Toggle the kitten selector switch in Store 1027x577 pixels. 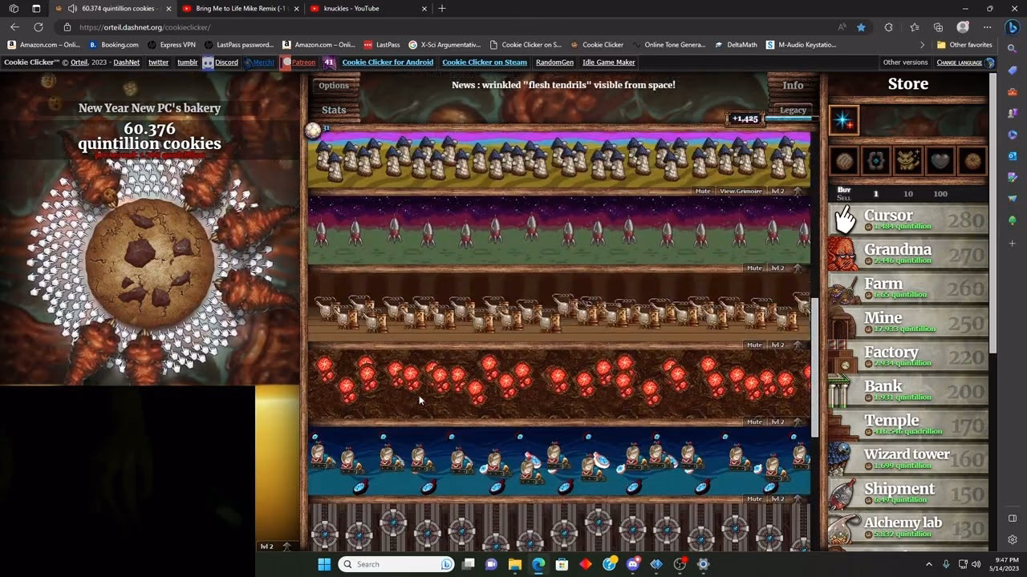907,161
